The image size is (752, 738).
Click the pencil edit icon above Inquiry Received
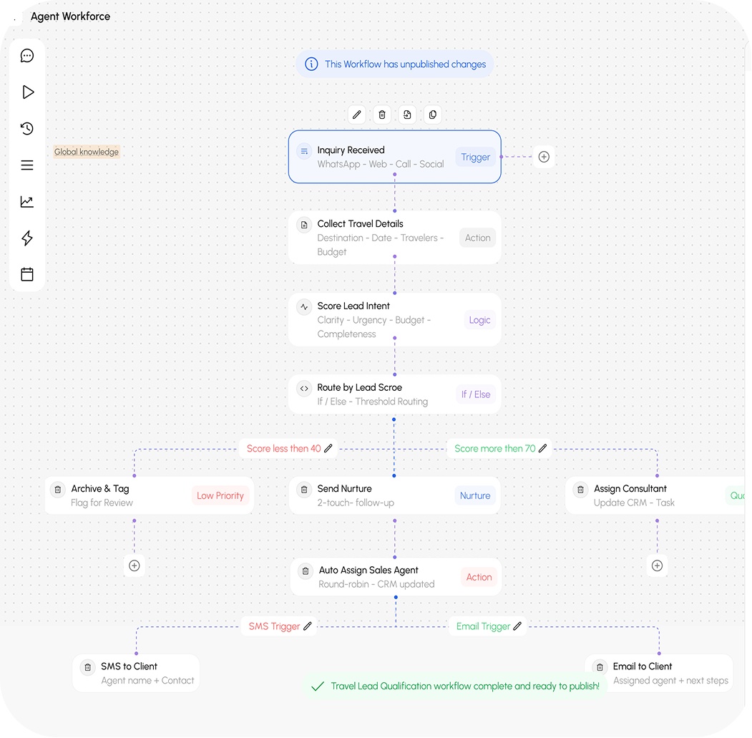click(x=357, y=115)
